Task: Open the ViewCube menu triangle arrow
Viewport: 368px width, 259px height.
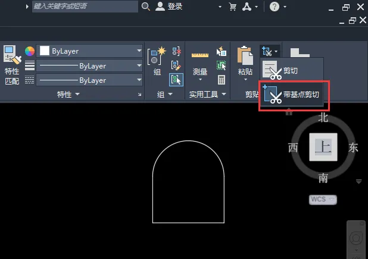Action: tap(358, 182)
